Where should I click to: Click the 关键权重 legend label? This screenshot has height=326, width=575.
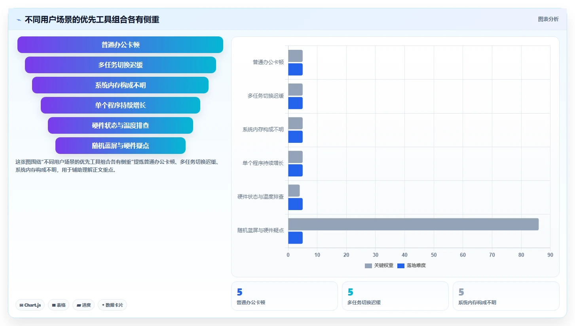click(x=384, y=265)
